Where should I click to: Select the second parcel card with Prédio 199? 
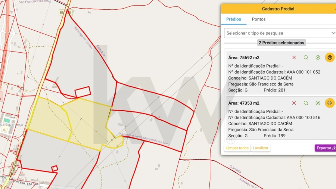coord(261,124)
